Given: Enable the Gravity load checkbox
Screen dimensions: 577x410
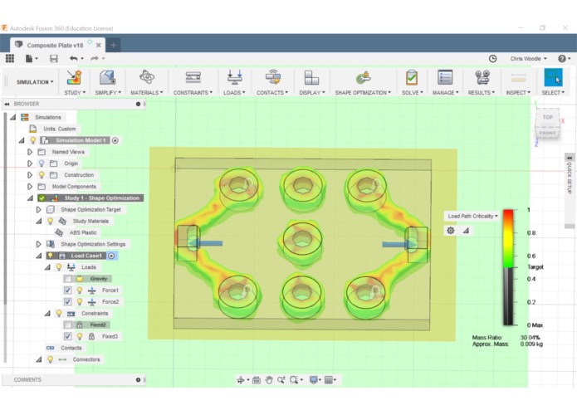Looking at the screenshot, I should [68, 279].
